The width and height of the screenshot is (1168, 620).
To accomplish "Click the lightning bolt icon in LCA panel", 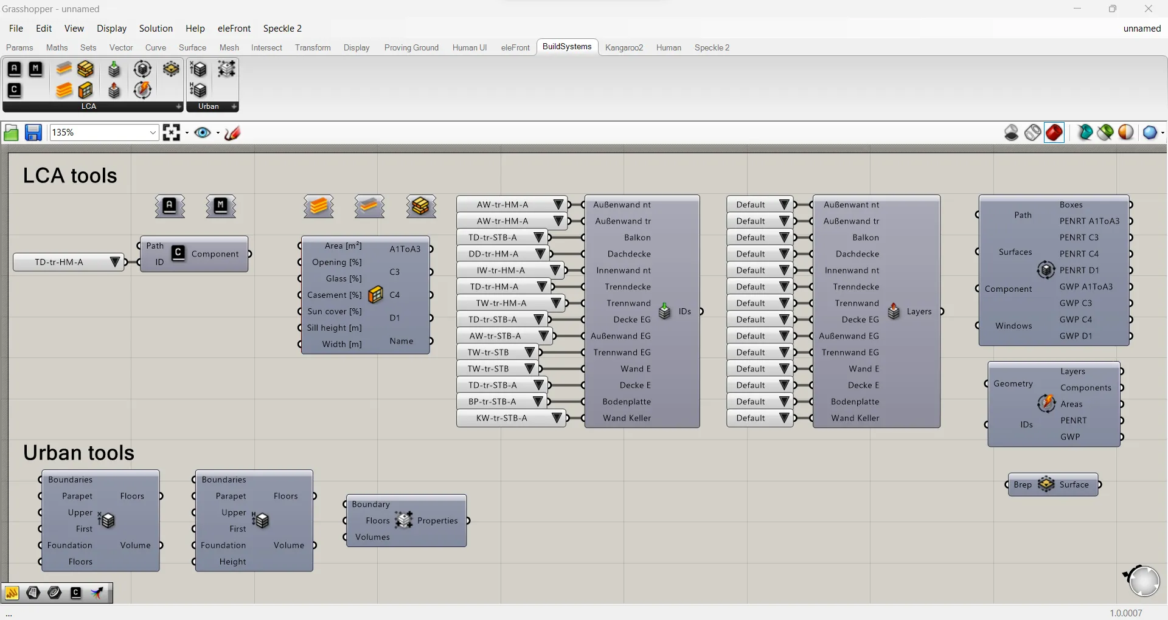I will click(142, 91).
